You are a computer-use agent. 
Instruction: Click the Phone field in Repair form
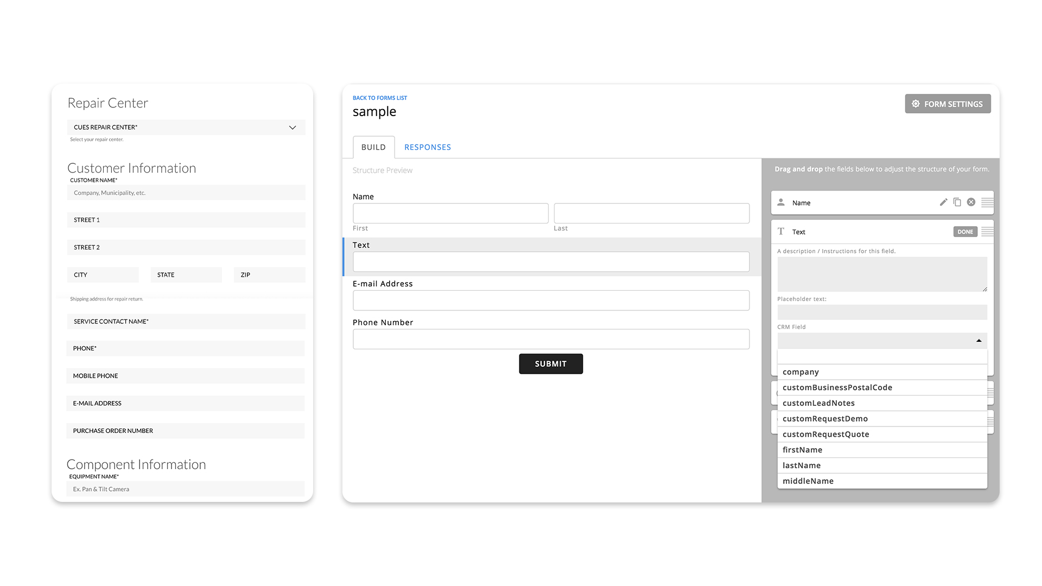(x=186, y=348)
